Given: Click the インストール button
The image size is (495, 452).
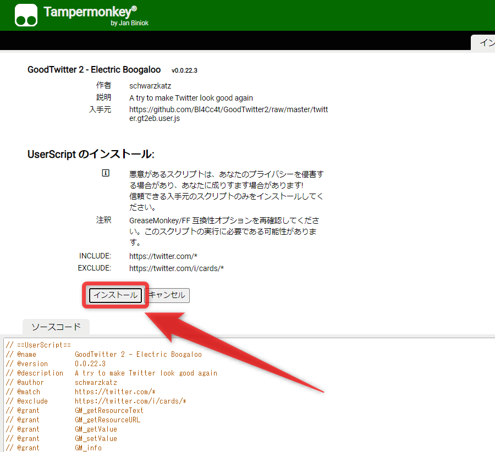Looking at the screenshot, I should click(x=116, y=295).
